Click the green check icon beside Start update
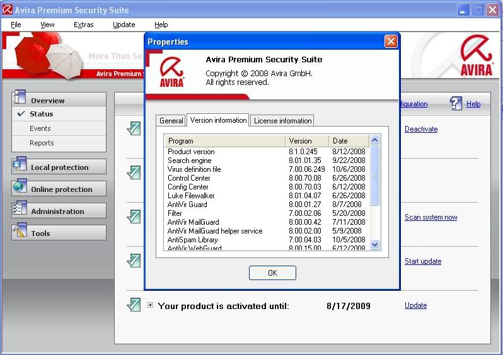503x355 pixels. 134,261
